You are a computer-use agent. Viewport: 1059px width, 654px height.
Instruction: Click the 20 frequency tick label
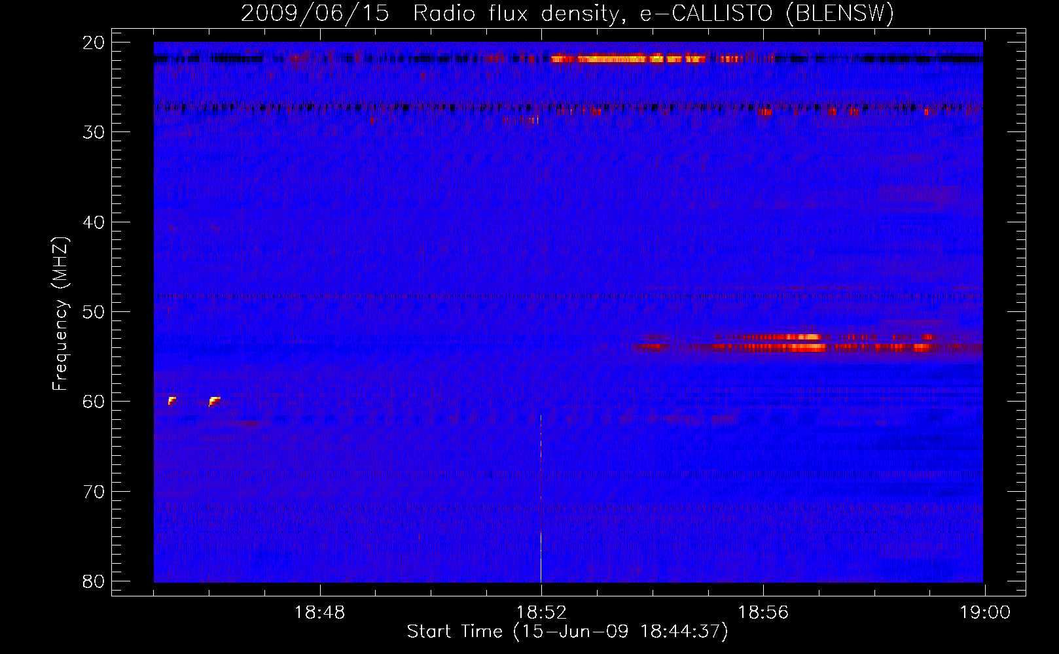point(94,43)
